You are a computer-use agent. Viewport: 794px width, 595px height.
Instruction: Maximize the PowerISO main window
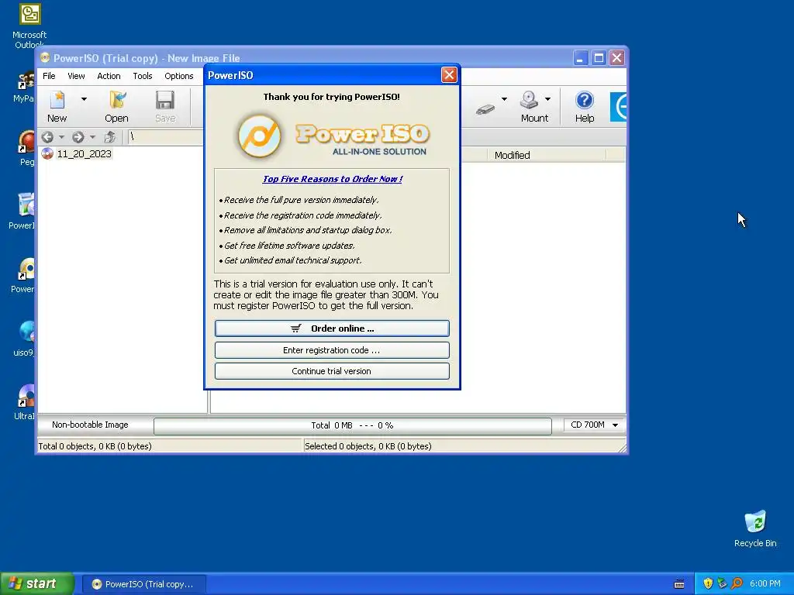599,58
